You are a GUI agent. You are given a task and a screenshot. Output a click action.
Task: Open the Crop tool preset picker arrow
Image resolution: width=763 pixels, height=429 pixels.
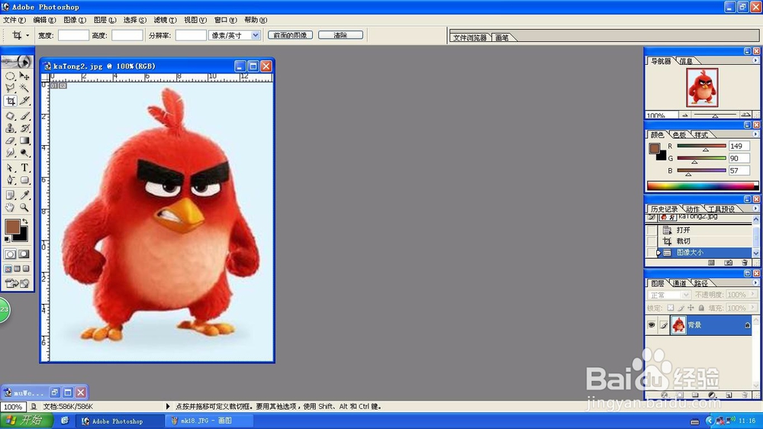(x=27, y=35)
